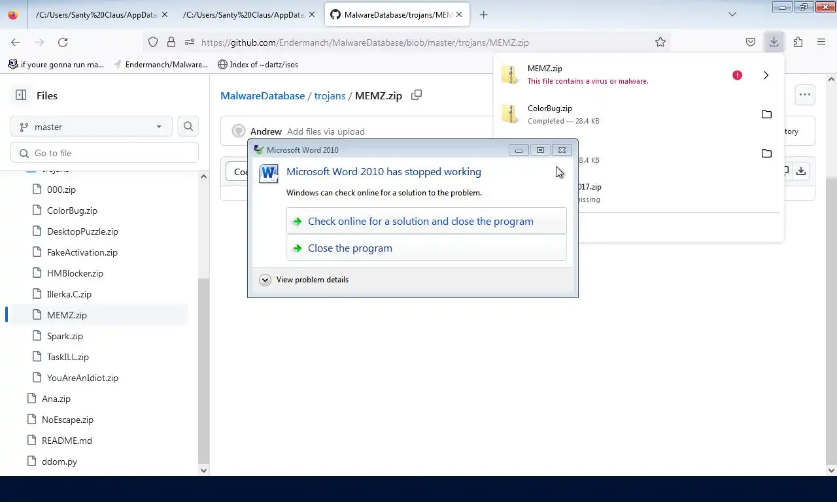The image size is (837, 502).
Task: Click the site padlock security icon
Action: pyautogui.click(x=171, y=42)
